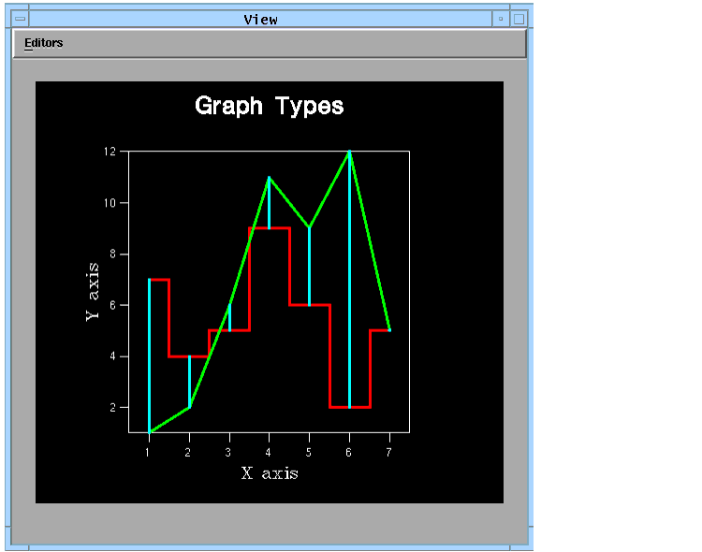Select the X axis label
Screen dimensions: 702x552
[270, 473]
